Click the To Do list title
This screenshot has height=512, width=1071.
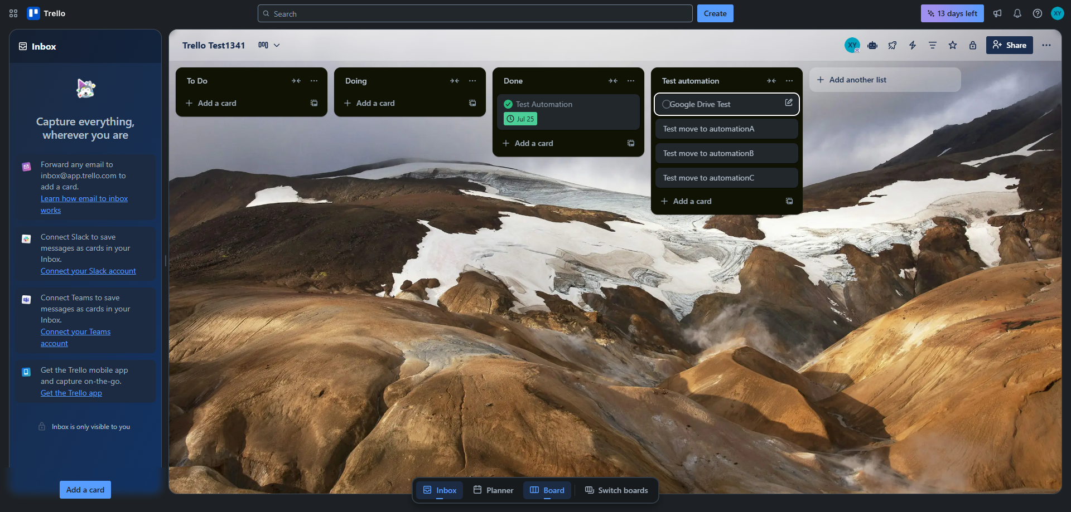click(197, 81)
